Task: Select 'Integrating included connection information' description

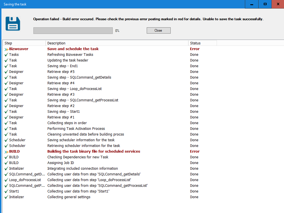Action: click(x=82, y=168)
